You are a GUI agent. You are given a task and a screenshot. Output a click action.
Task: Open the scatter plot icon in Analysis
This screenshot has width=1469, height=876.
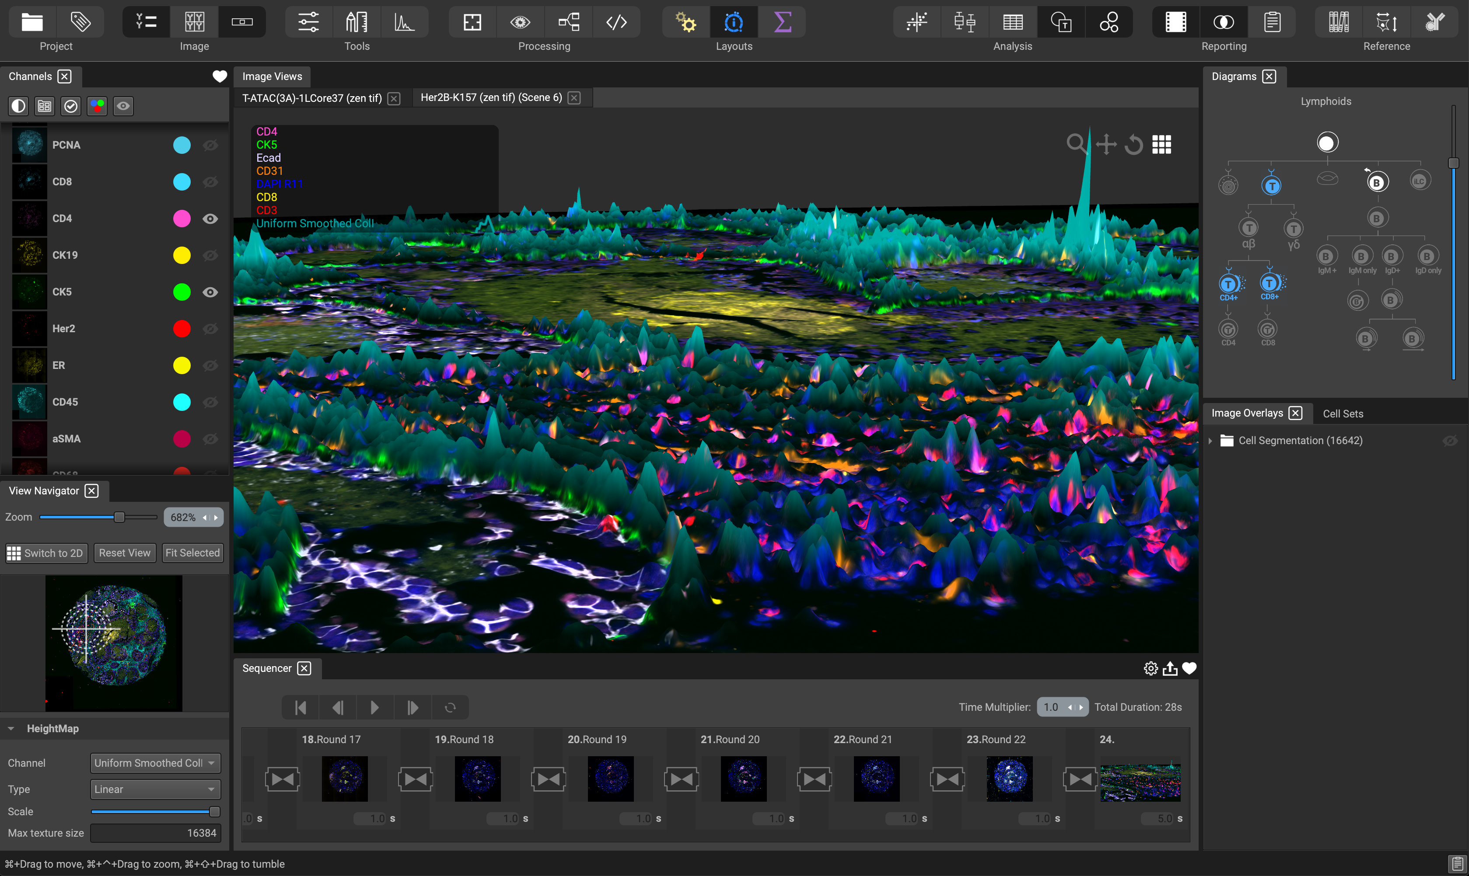[917, 22]
